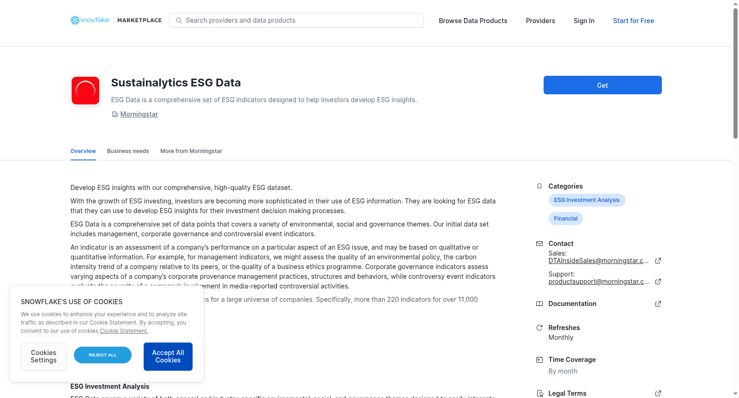The image size is (739, 398).
Task: Switch to More from Morningstar tab
Action: click(191, 151)
